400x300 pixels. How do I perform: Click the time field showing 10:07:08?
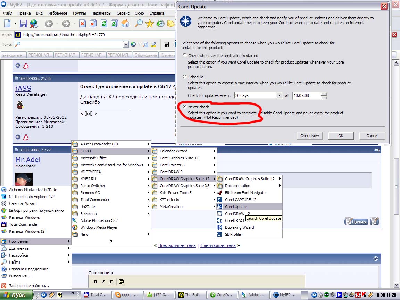tap(306, 95)
